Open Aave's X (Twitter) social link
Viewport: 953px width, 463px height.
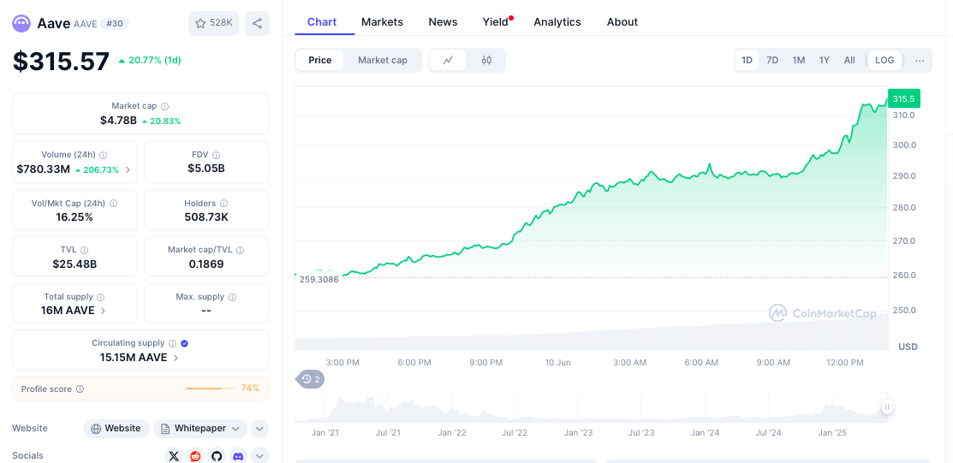tap(175, 455)
